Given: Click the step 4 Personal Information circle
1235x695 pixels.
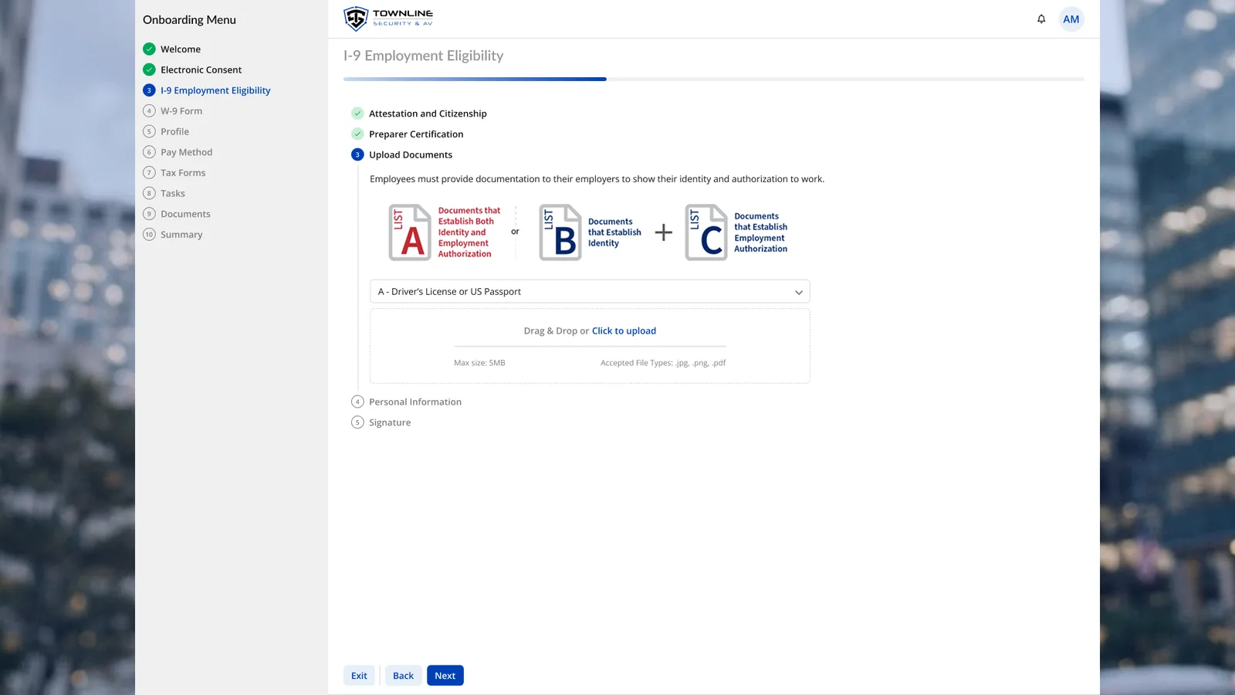Looking at the screenshot, I should [357, 402].
